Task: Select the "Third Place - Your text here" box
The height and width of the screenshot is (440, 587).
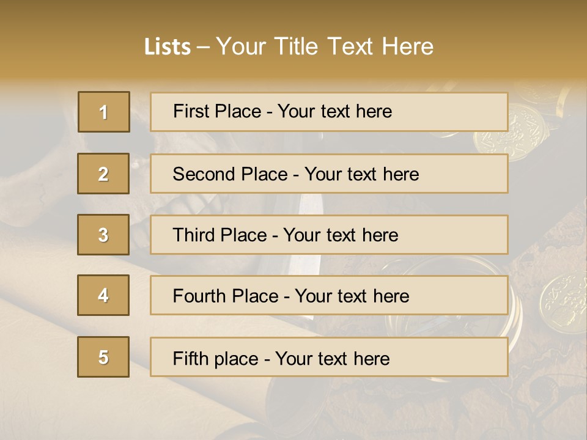Action: click(329, 235)
